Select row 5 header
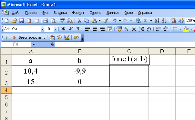This screenshot has width=195, height=120. pos(6,97)
